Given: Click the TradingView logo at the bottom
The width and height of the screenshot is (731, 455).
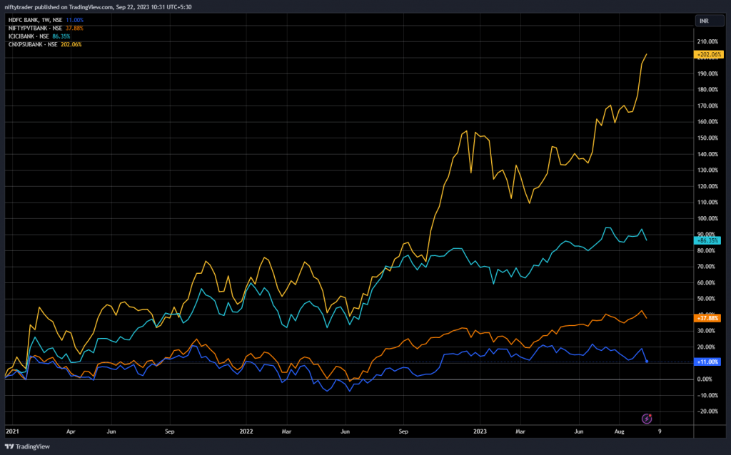Looking at the screenshot, I should (27, 446).
